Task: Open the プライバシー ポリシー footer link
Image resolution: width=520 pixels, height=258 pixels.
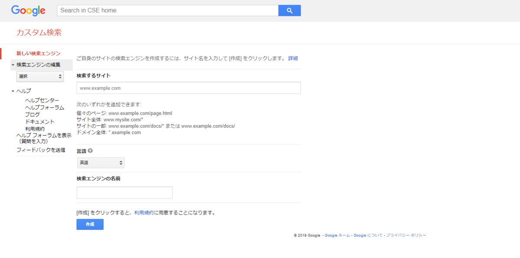Action: click(x=406, y=235)
